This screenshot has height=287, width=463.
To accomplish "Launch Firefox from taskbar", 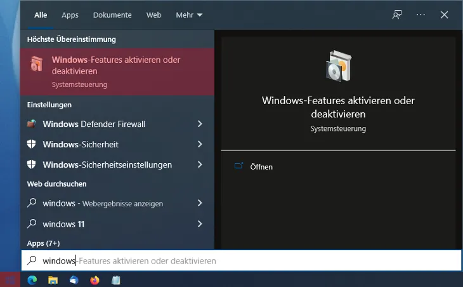I will coord(95,280).
